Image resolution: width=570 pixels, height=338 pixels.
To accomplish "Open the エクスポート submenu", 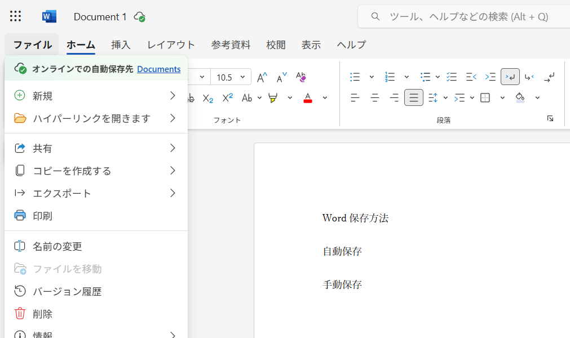I will (96, 193).
